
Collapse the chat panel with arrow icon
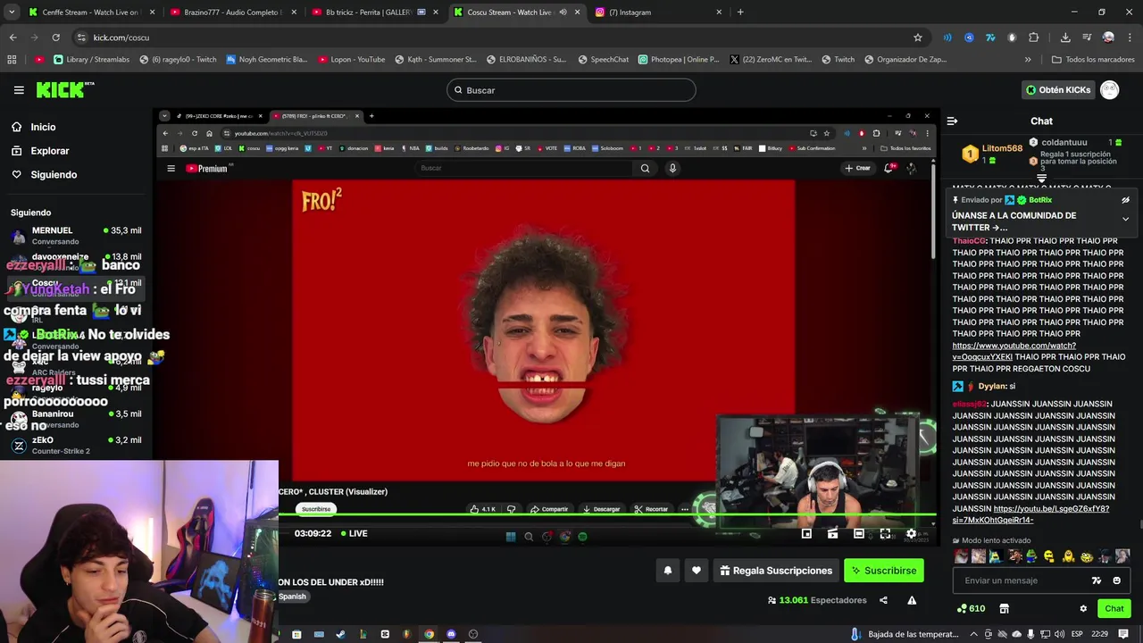952,121
